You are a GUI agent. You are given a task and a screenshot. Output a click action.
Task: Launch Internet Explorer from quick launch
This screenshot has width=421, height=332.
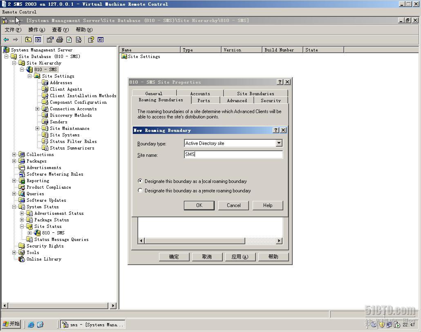click(31, 325)
